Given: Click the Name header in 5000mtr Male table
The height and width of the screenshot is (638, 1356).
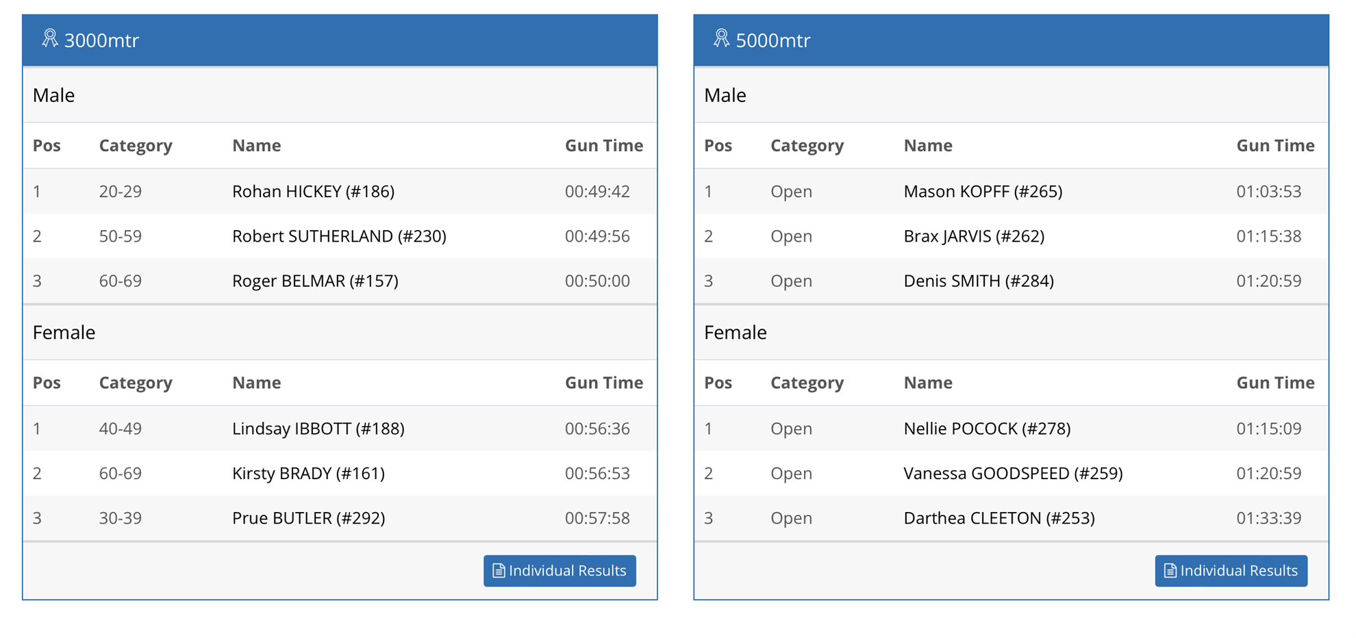Looking at the screenshot, I should coord(928,145).
